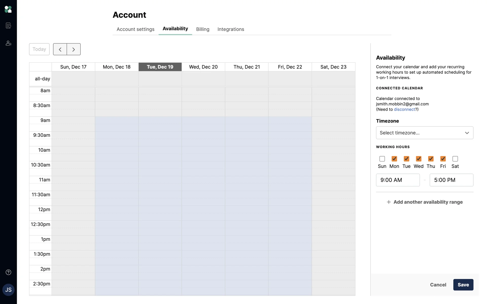Open the document search sidebar icon
Viewport: 487px width, 304px height.
tap(8, 26)
